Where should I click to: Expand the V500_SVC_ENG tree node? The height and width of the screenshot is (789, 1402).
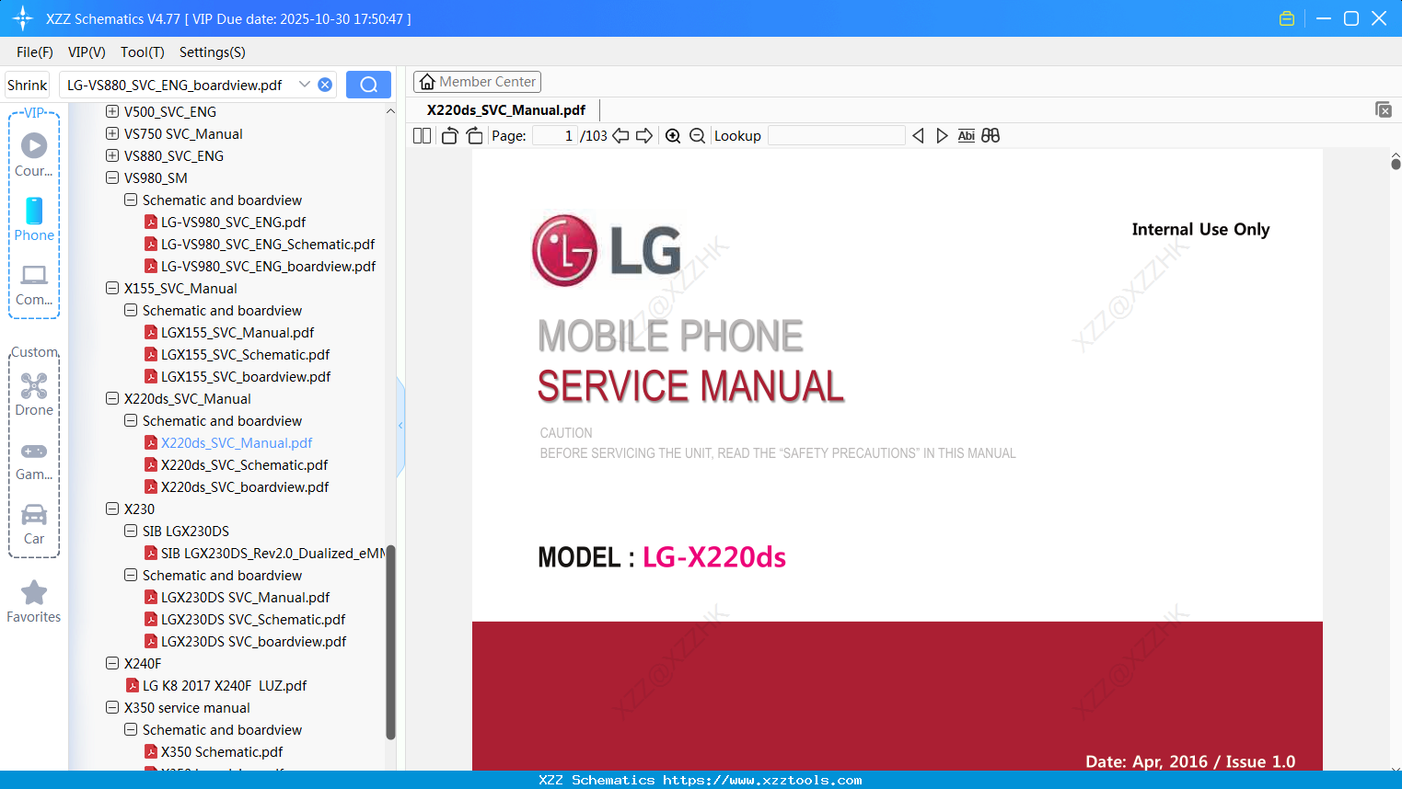pyautogui.click(x=111, y=111)
